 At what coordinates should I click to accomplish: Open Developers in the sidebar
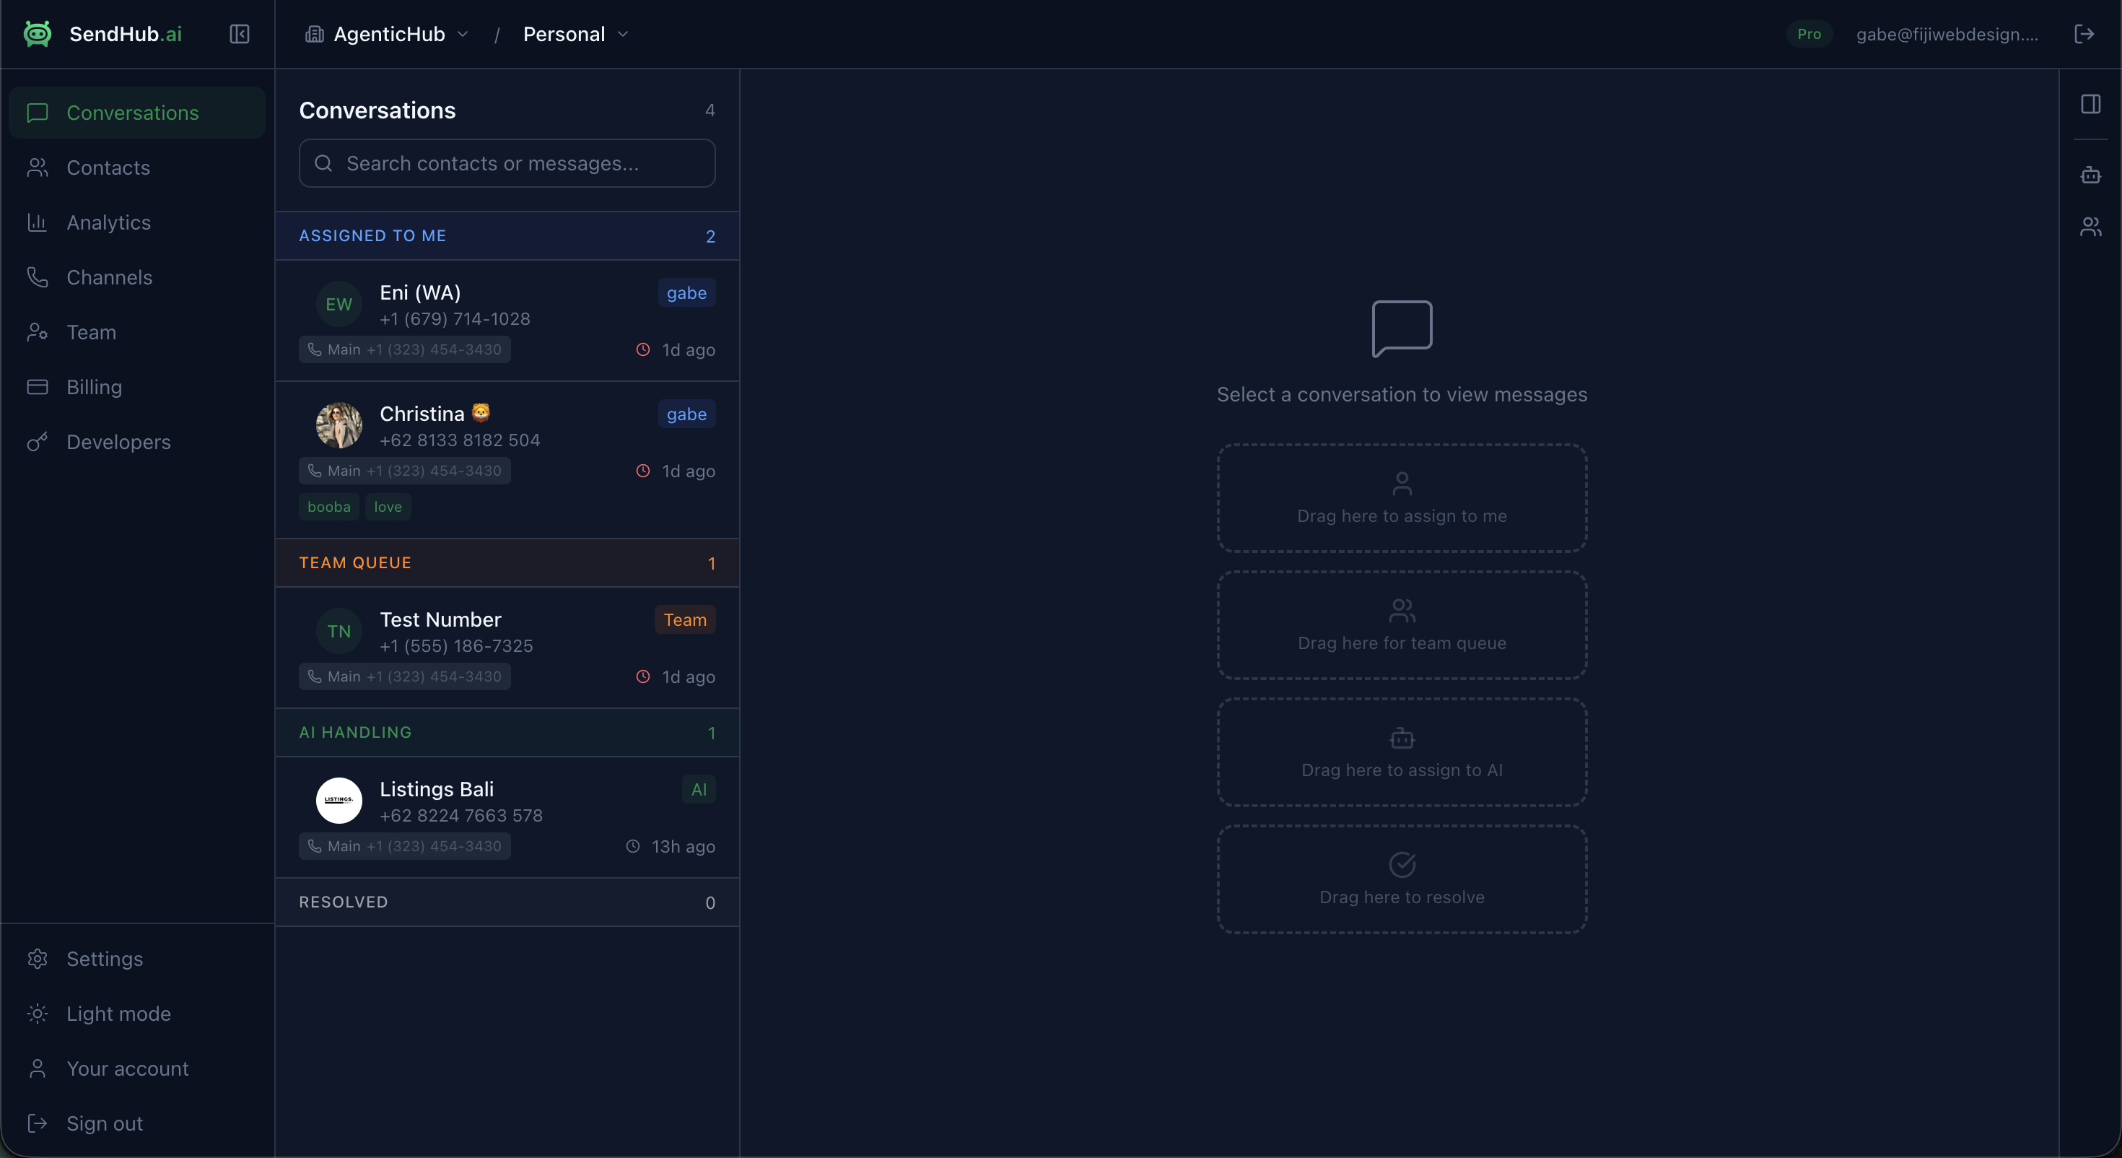point(136,441)
